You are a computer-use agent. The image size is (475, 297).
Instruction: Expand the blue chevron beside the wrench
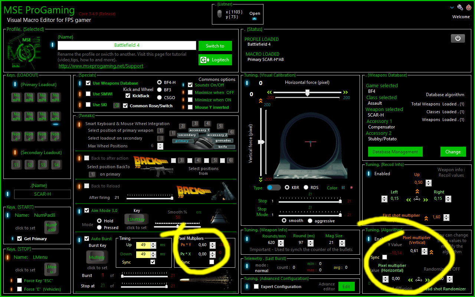(x=452, y=7)
